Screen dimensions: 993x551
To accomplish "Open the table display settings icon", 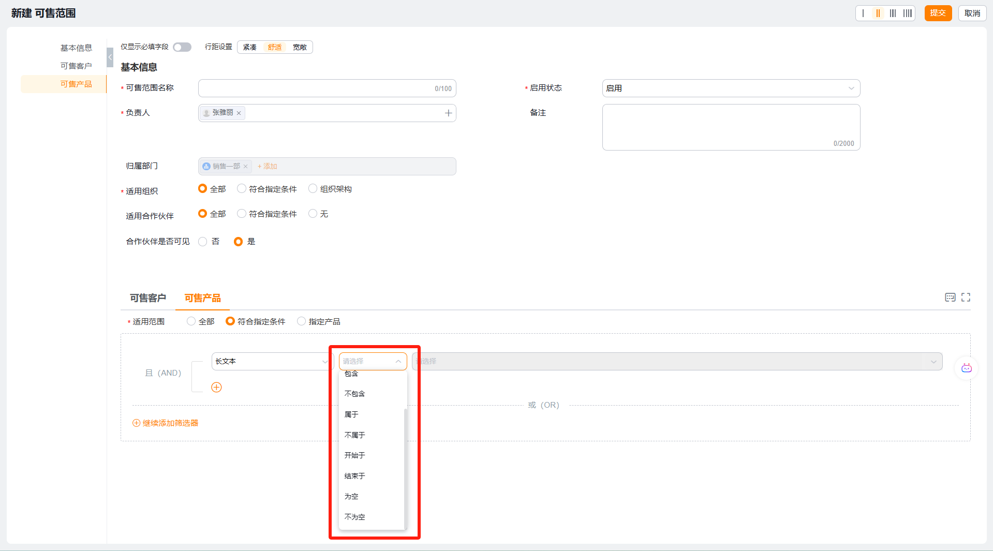I will click(x=950, y=297).
